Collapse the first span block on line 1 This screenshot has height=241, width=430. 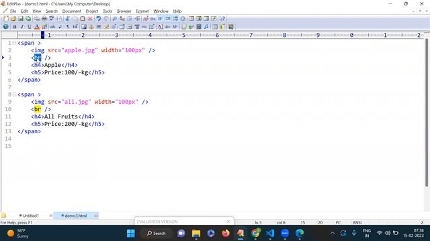(x=14, y=43)
